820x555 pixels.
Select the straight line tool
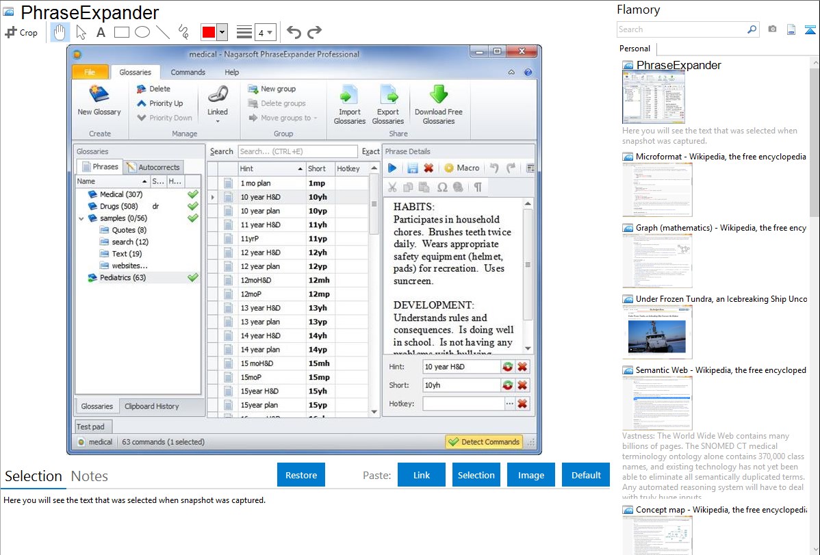[163, 32]
